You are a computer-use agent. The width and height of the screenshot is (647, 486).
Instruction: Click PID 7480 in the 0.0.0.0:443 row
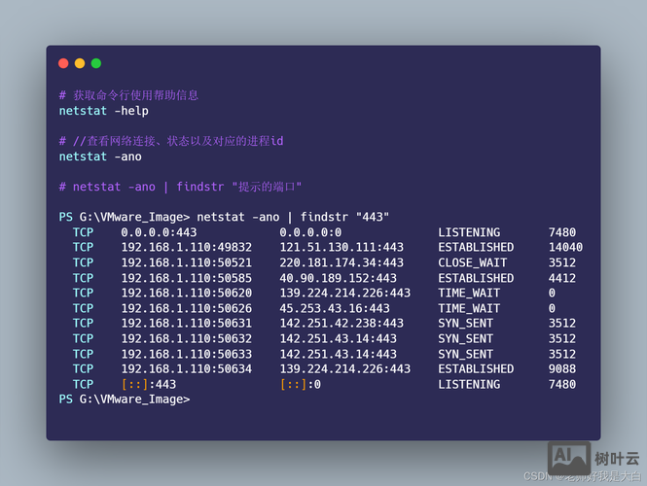pos(562,232)
